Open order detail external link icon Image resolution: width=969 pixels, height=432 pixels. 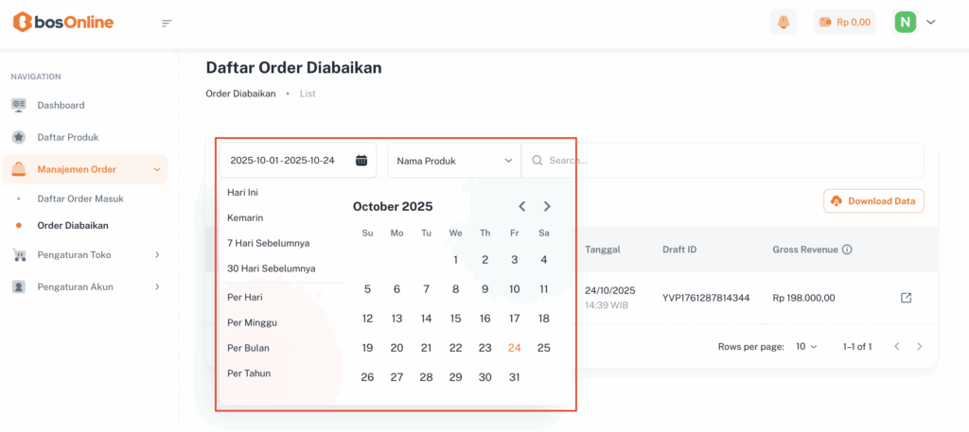(x=906, y=298)
